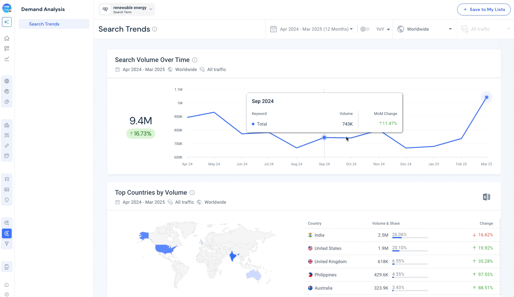The image size is (514, 297).
Task: Open the pie chart sidebar icon
Action: 7,102
